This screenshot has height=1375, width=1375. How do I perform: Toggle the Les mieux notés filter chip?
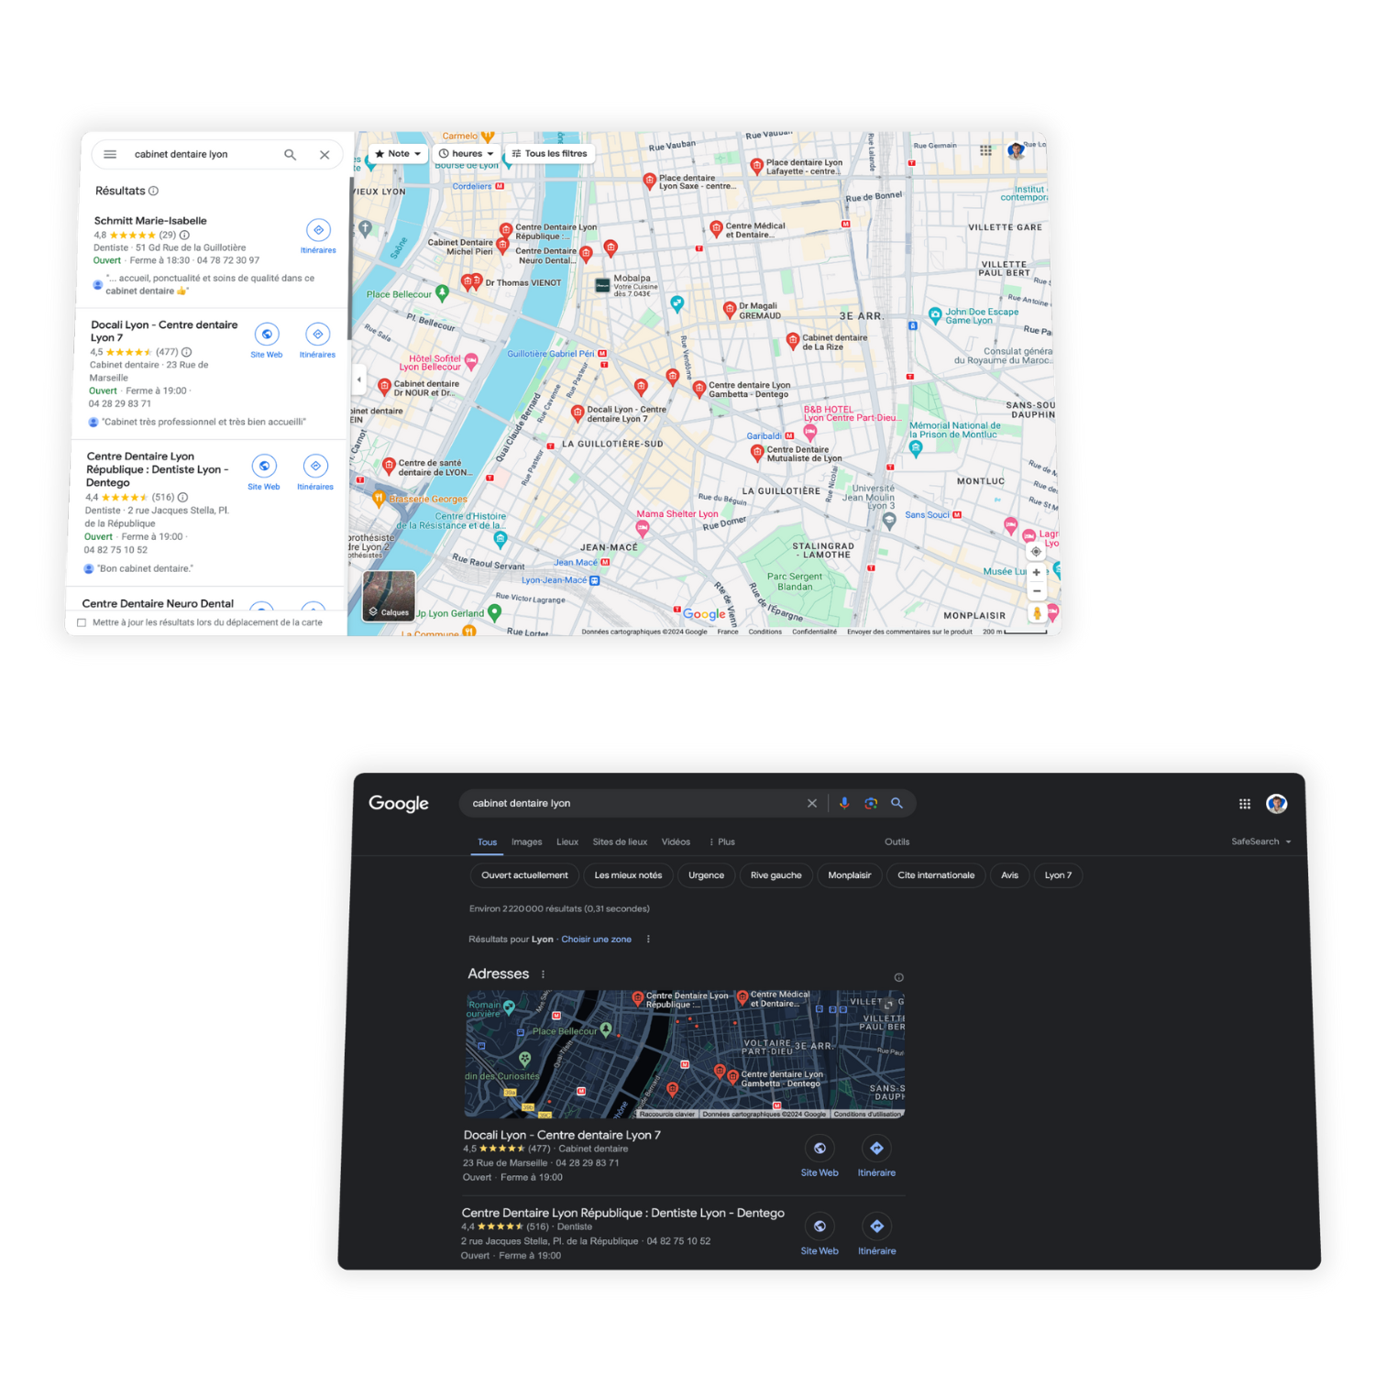pos(628,875)
